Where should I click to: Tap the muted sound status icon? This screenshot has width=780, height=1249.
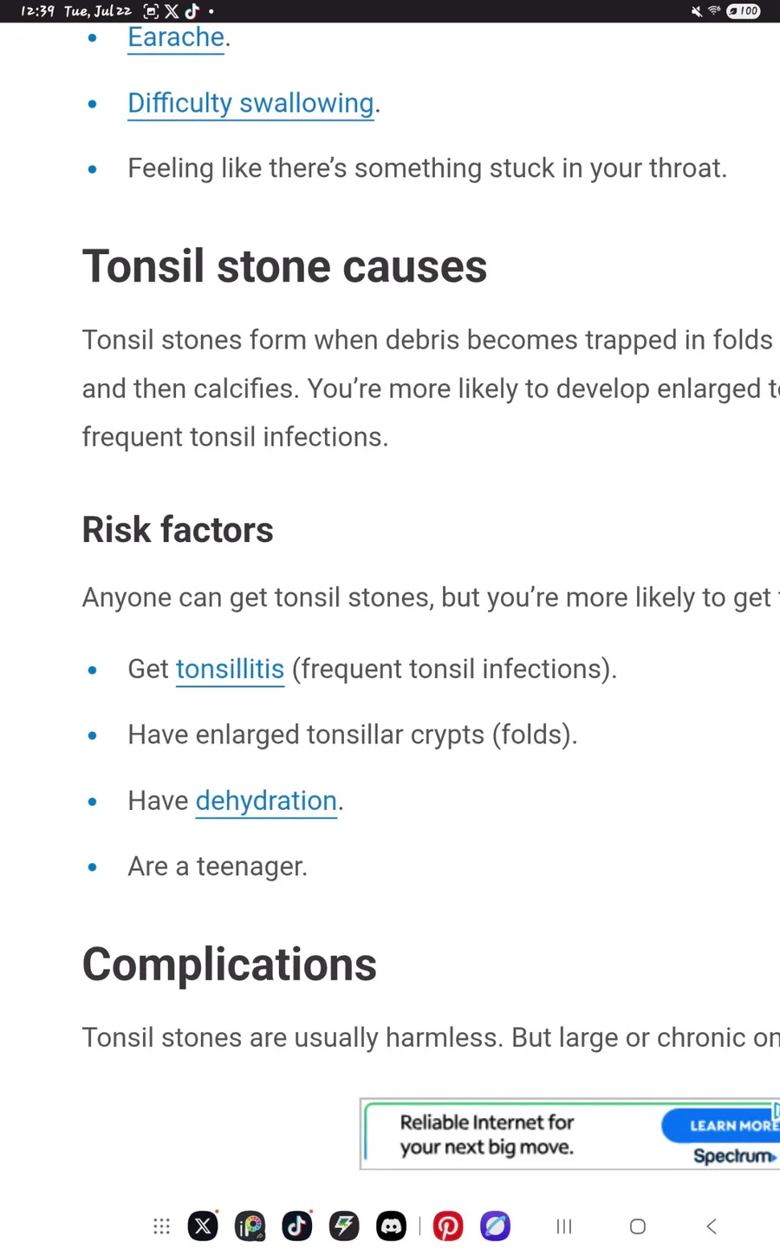[696, 11]
